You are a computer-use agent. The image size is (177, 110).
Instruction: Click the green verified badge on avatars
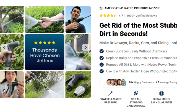(125, 84)
